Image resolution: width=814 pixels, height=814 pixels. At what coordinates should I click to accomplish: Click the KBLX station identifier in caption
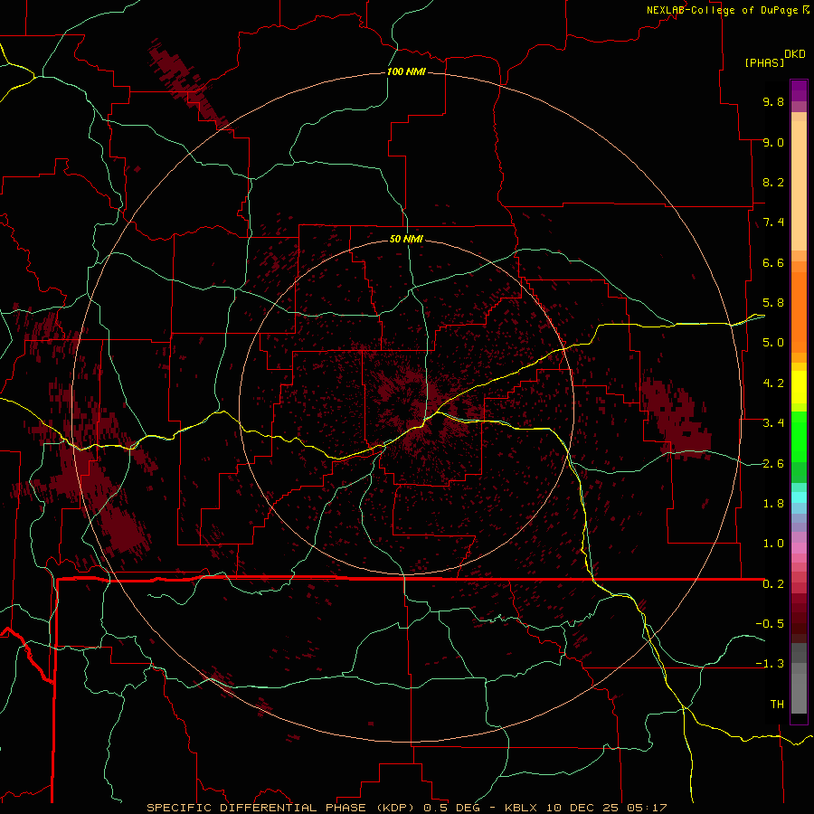523,808
